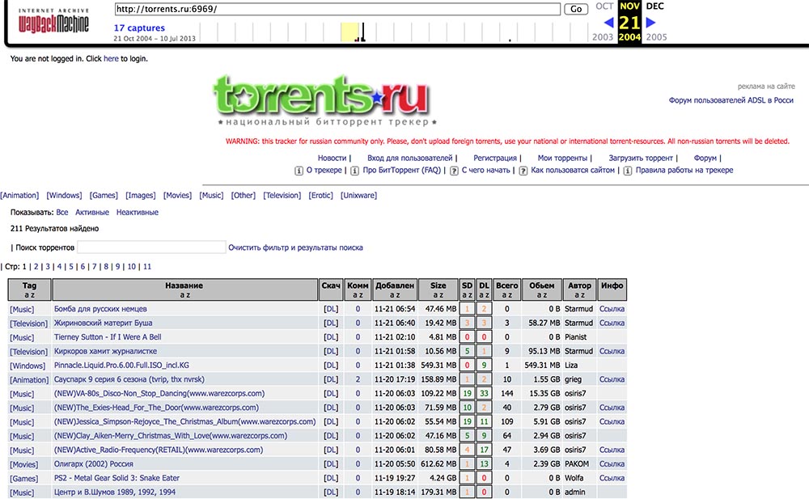Click the capture marker on Wayback timeline
The width and height of the screenshot is (809, 499).
[363, 32]
